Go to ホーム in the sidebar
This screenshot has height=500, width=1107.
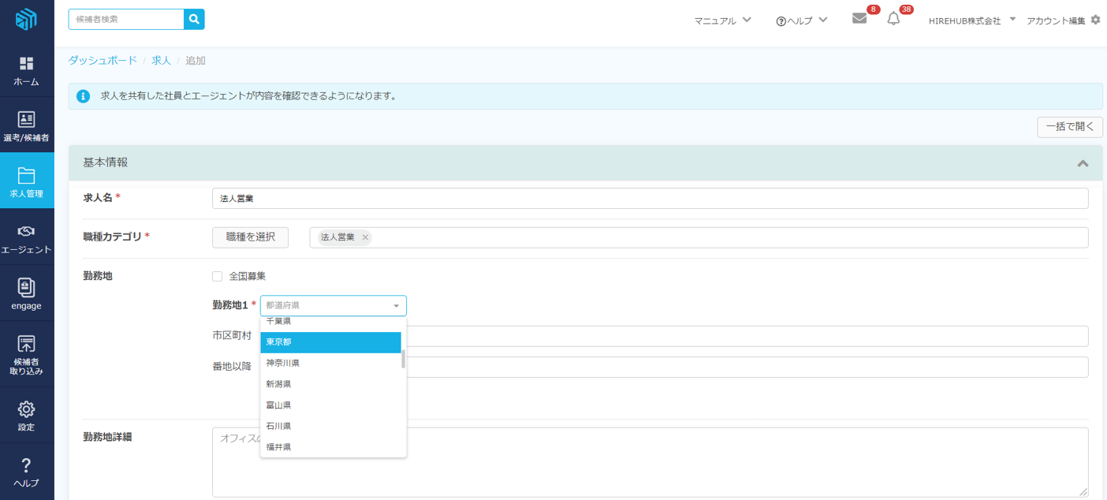point(27,71)
